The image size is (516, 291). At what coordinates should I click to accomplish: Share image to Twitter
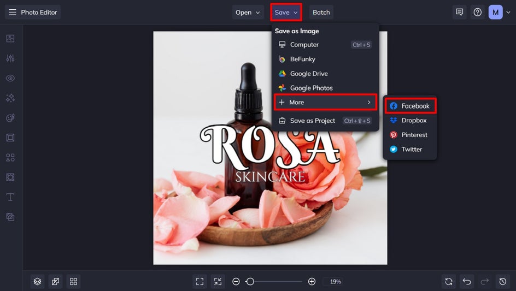411,149
